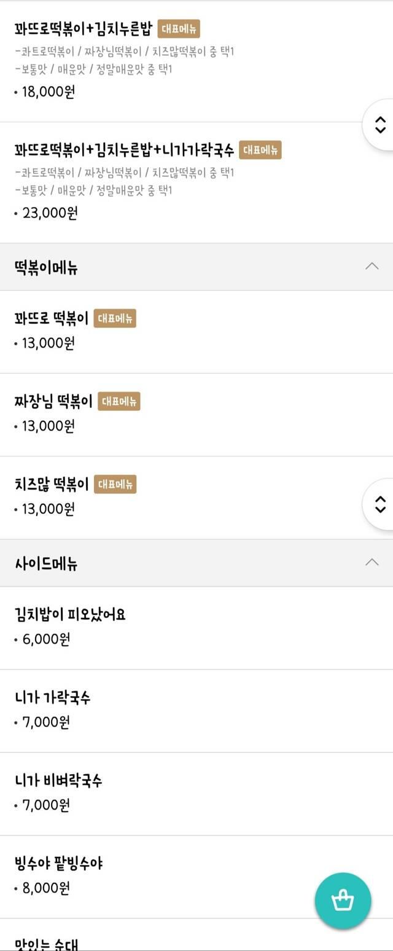Choose 꽈뜨로 떡볶이 menu item
Image resolution: width=393 pixels, height=951 pixels.
tap(196, 332)
